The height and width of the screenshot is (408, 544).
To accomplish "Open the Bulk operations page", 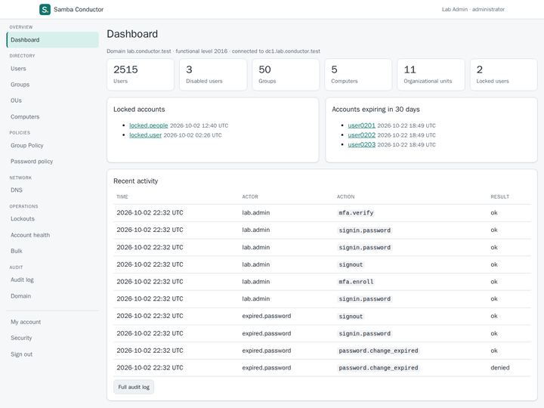I will coord(17,251).
